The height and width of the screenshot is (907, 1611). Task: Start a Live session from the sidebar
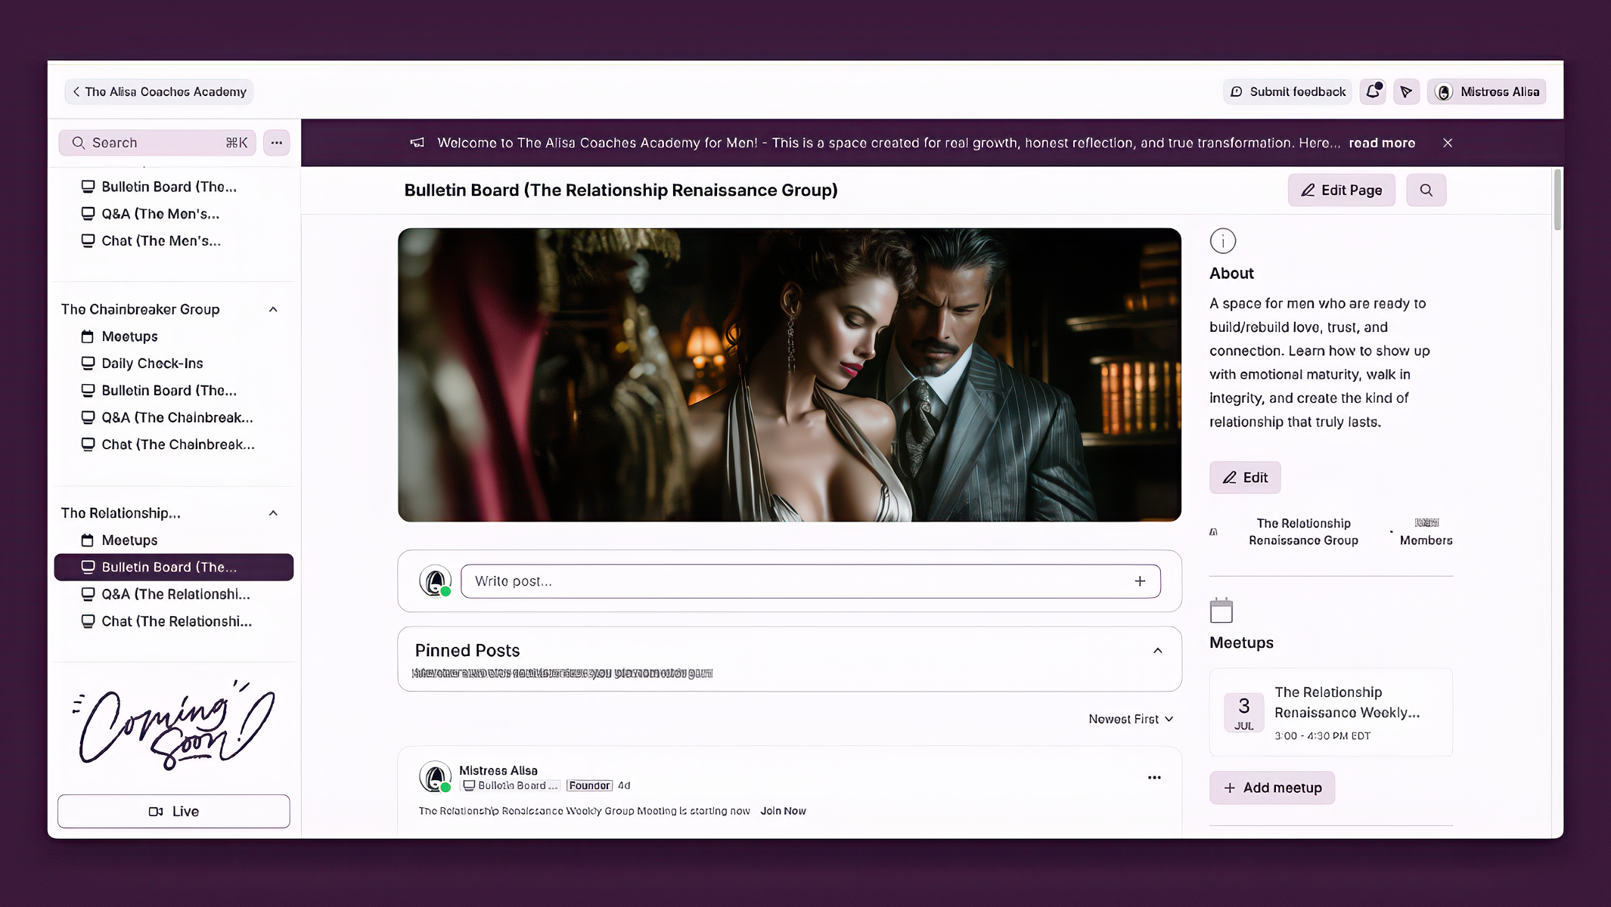174,811
